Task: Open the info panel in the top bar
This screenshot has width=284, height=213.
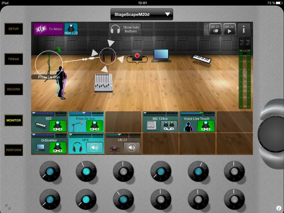Action: tap(244, 29)
